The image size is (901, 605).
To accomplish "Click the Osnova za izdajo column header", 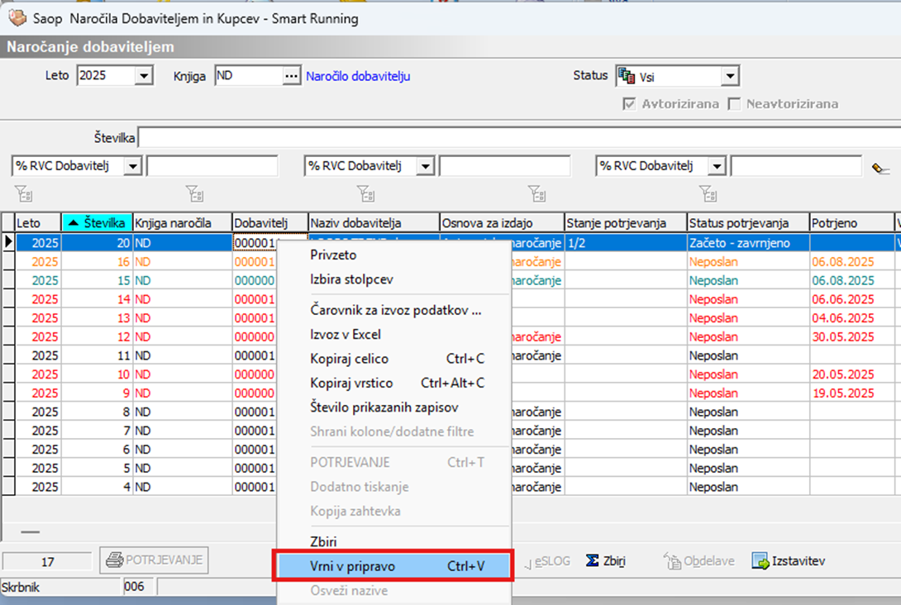I will [503, 223].
